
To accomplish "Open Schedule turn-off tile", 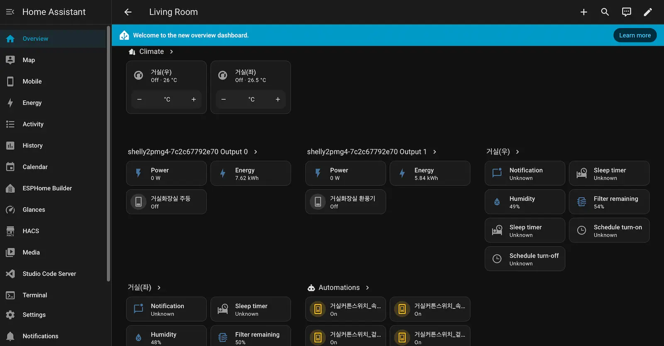I will [x=525, y=259].
